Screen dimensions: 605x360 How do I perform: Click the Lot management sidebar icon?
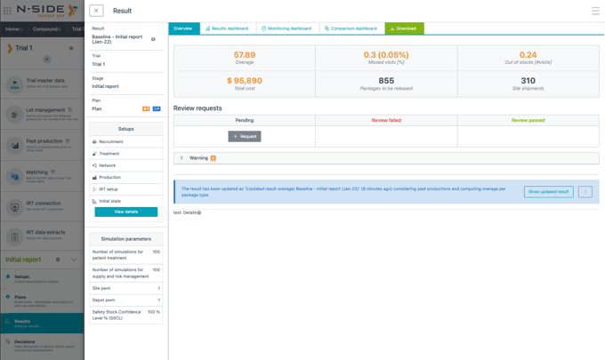coord(14,114)
